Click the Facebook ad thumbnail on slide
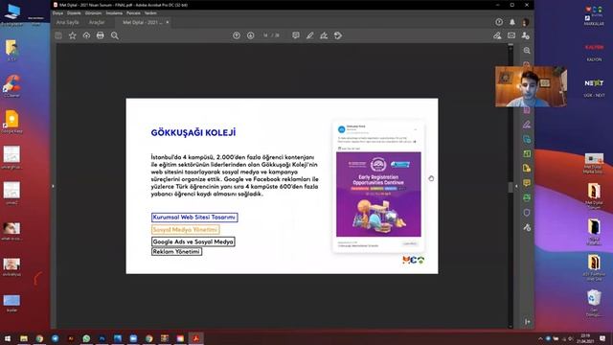This screenshot has height=345, width=613. click(378, 187)
